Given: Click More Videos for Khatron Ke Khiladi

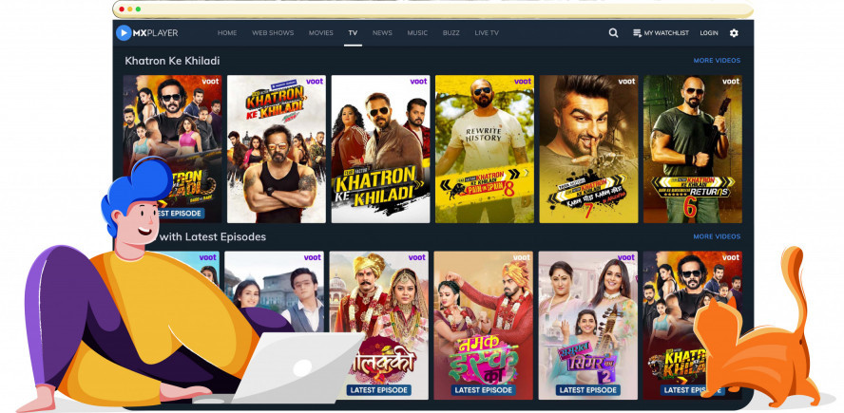Looking at the screenshot, I should [x=717, y=60].
